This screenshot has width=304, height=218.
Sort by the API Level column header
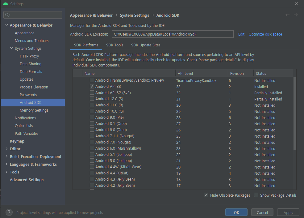coord(202,74)
